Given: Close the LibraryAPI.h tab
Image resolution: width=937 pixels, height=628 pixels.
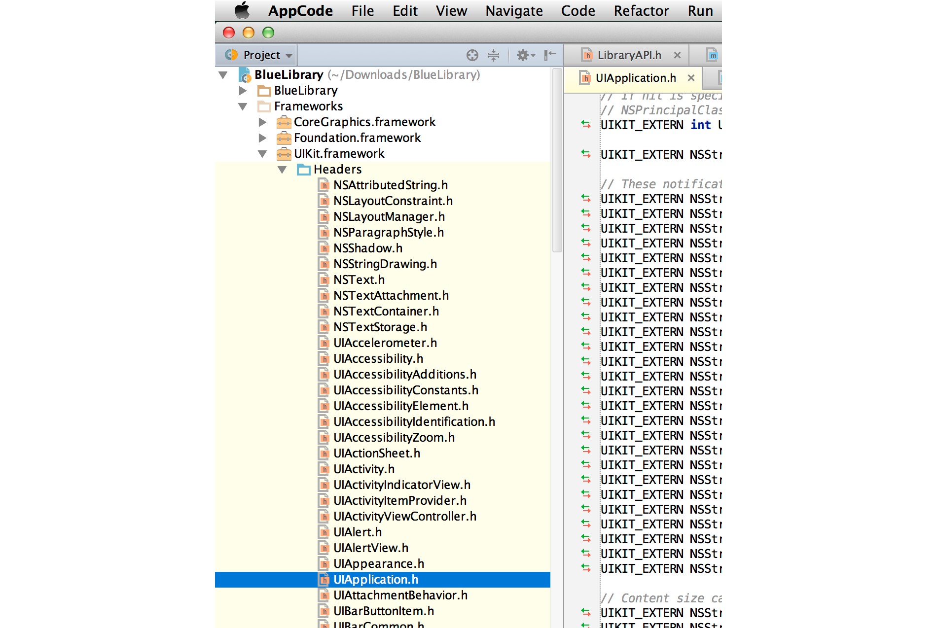Looking at the screenshot, I should point(677,55).
